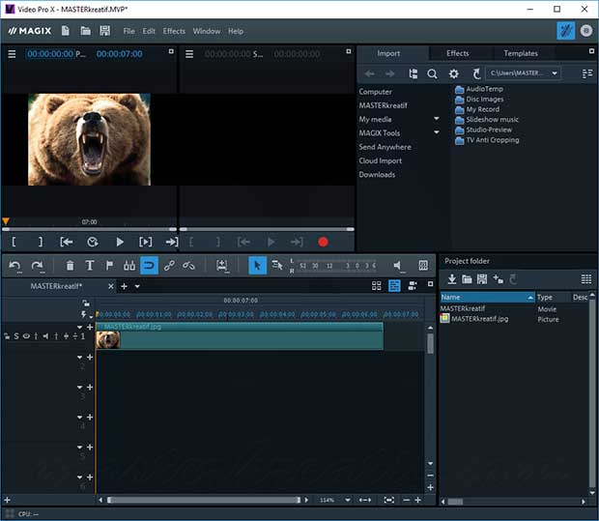Click the New project icon

[66, 31]
